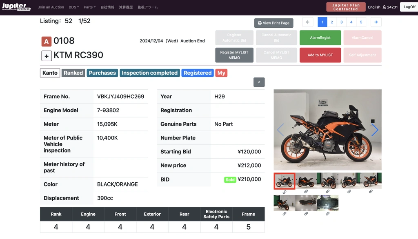Add this bike to MYLIST
418x239 pixels.
coord(320,55)
